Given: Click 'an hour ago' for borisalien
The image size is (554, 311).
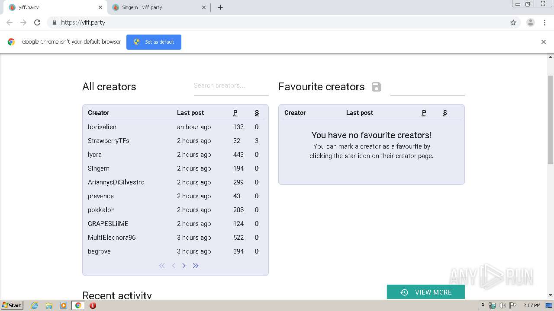Looking at the screenshot, I should tap(194, 127).
